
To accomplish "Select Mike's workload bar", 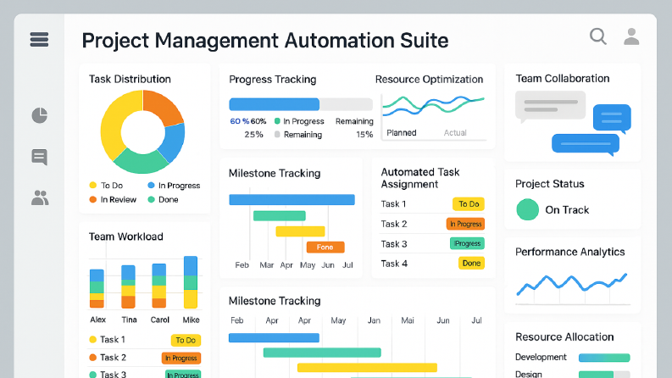I will coord(191,282).
